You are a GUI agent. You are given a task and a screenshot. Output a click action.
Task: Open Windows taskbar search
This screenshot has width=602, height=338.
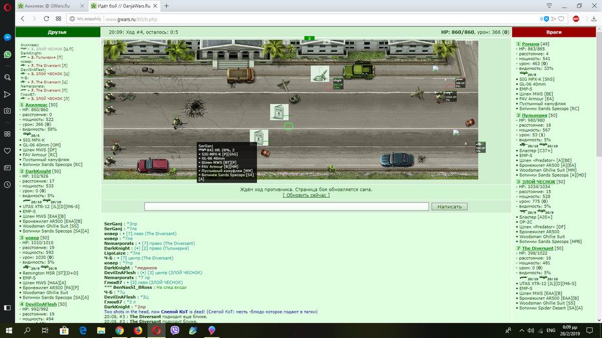click(27, 330)
